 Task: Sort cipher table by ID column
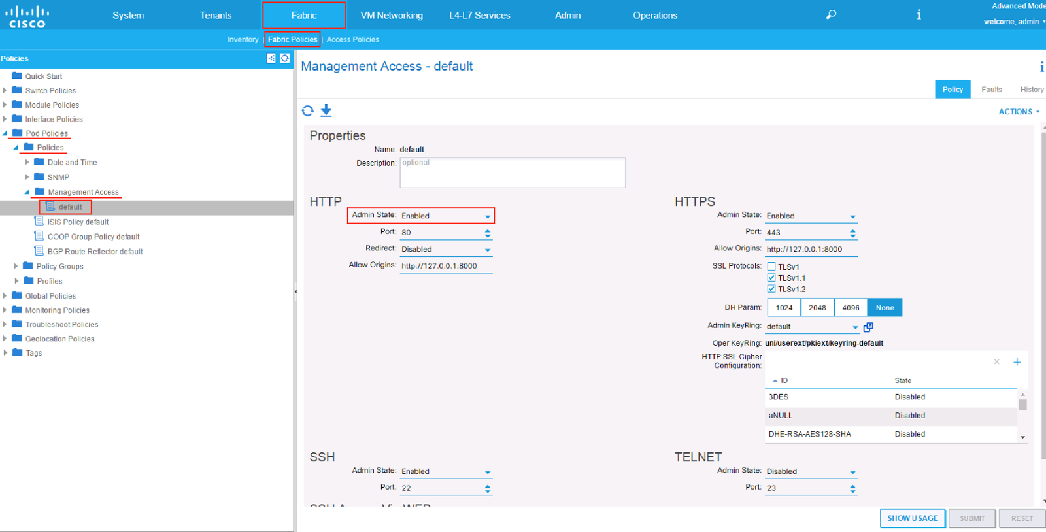(784, 380)
